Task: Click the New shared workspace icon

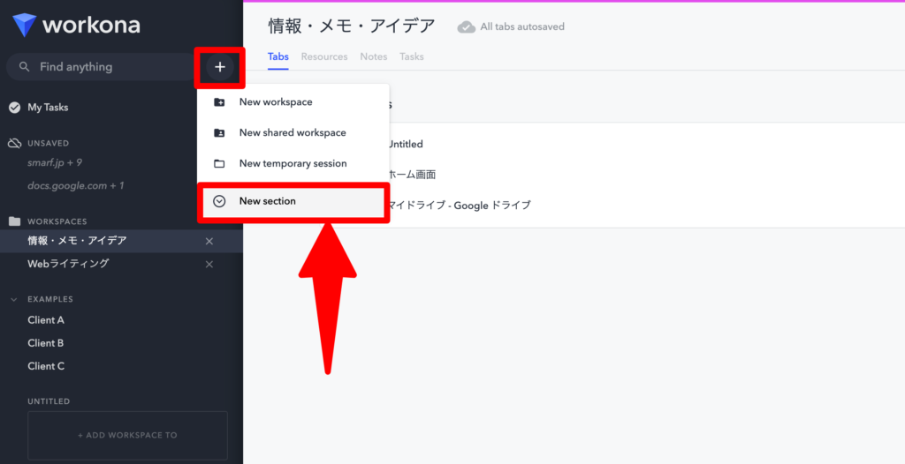Action: coord(219,132)
